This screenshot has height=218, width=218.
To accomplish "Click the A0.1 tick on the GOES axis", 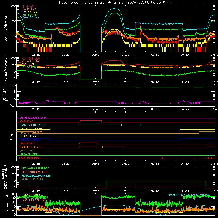I will (x=12, y=105).
